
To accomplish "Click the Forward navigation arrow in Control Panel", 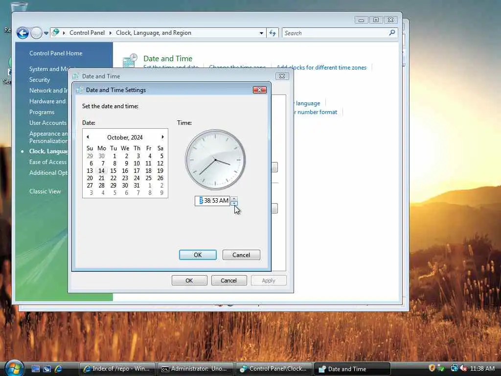I will click(36, 33).
